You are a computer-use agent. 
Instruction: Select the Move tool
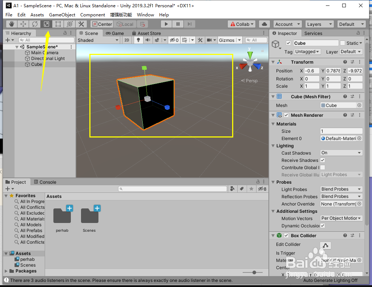tap(23, 24)
